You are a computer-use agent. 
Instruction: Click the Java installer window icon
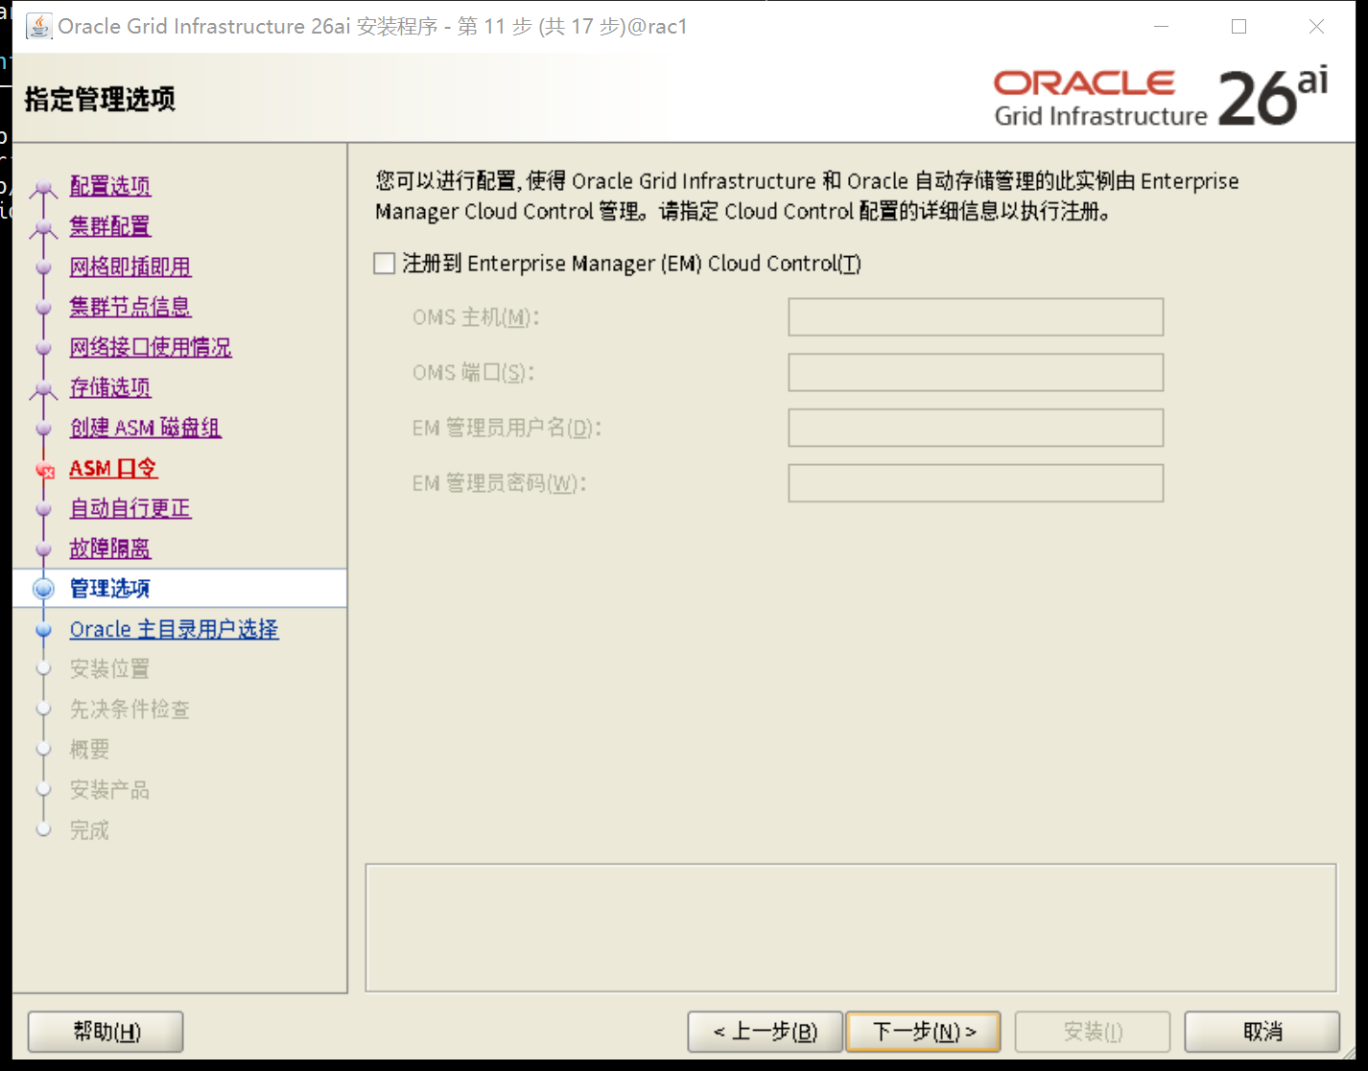pos(39,26)
